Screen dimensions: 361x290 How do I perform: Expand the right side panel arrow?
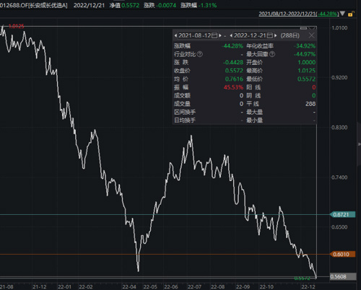coord(360,144)
